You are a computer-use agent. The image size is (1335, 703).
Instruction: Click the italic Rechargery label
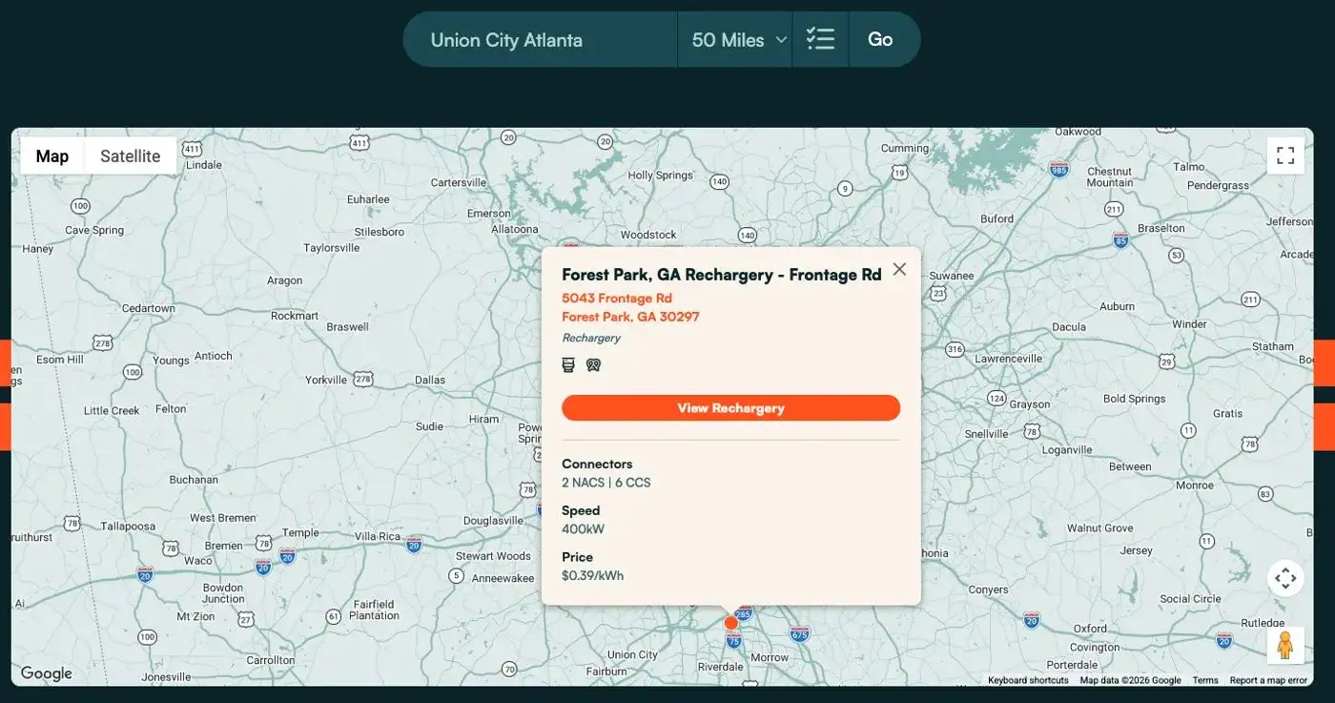pyautogui.click(x=591, y=338)
